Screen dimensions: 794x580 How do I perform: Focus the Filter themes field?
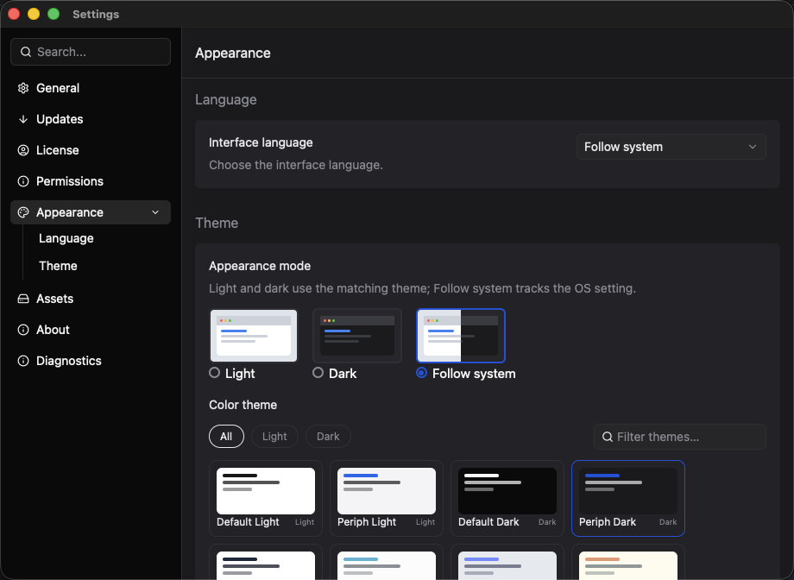point(679,437)
